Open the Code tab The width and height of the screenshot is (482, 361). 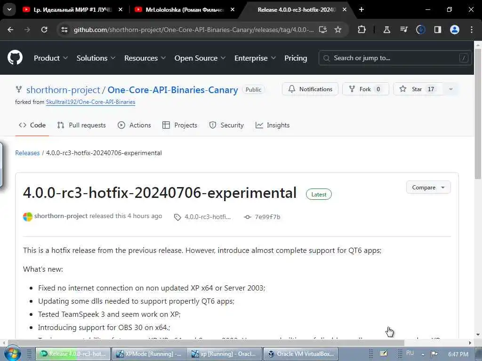pyautogui.click(x=32, y=125)
